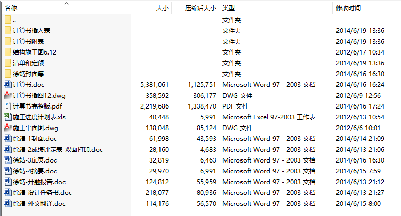Select file name 施工进度计划表.xls
The image size is (401, 216).
click(39, 117)
